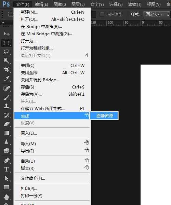Open the 视图(V) menu
This screenshot has width=171, height=205.
coord(154,4)
